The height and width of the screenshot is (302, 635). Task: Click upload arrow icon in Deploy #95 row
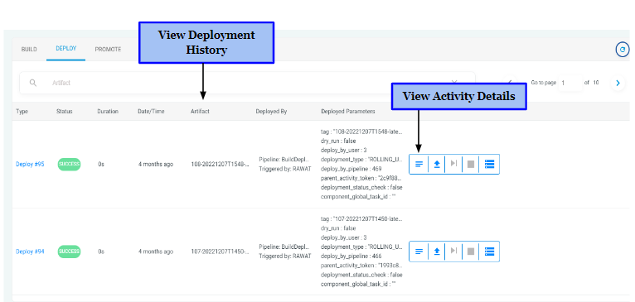[437, 164]
